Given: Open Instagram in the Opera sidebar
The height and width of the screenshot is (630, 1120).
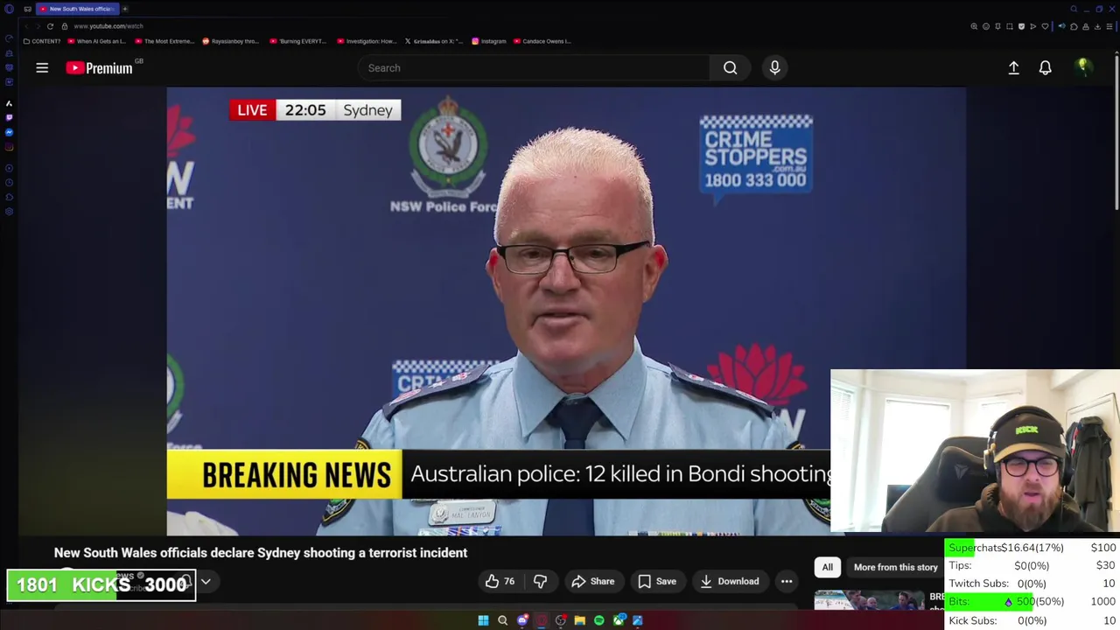Looking at the screenshot, I should (9, 147).
